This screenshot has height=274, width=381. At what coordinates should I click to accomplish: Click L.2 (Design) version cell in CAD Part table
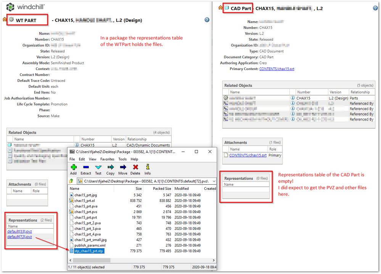338,98
